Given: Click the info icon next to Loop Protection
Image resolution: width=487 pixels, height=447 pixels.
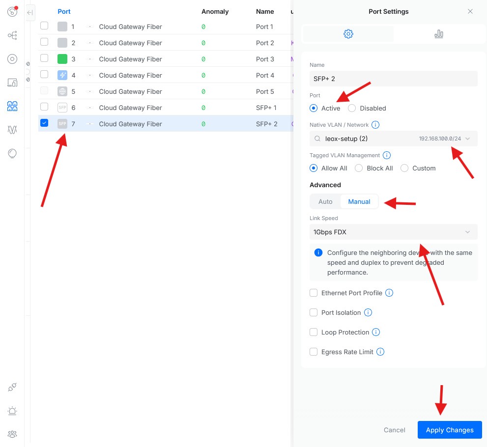Looking at the screenshot, I should pyautogui.click(x=376, y=332).
